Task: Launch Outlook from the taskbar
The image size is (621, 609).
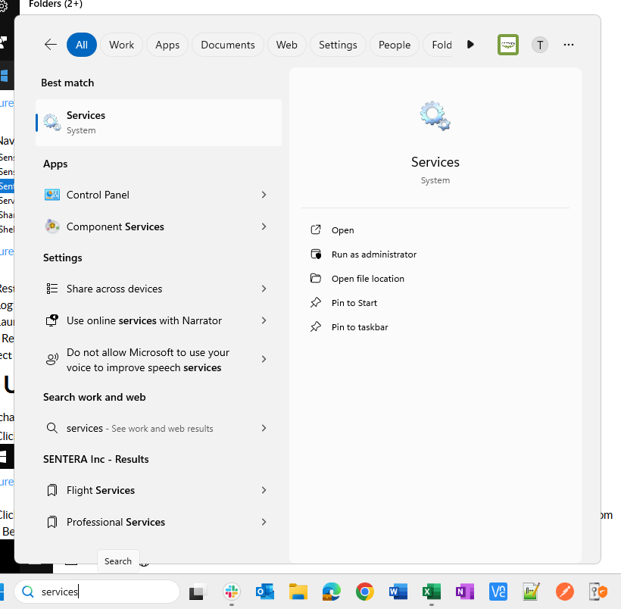Action: (x=264, y=592)
